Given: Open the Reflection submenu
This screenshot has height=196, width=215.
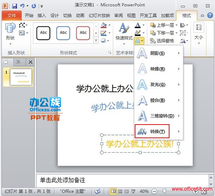Looking at the screenshot, I should pyautogui.click(x=159, y=69).
